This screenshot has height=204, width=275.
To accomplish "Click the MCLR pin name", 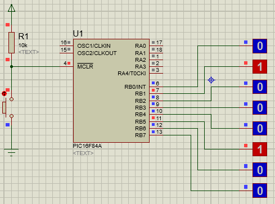I will 85,66.
